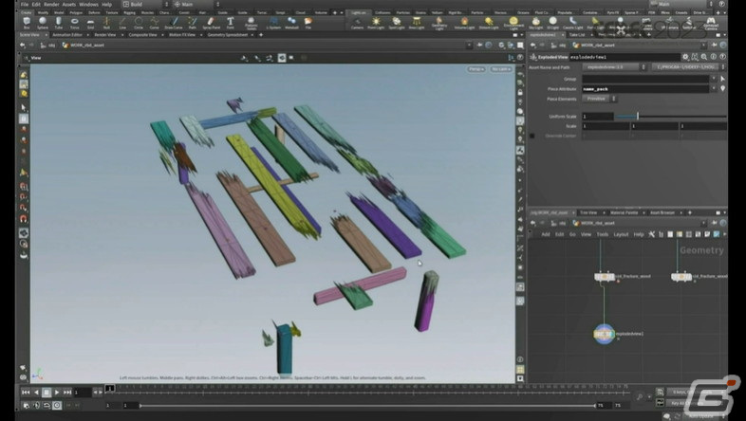Open the asset name explodedview::1.0 dropdown
Screen dimensions: 746x421
[615, 67]
